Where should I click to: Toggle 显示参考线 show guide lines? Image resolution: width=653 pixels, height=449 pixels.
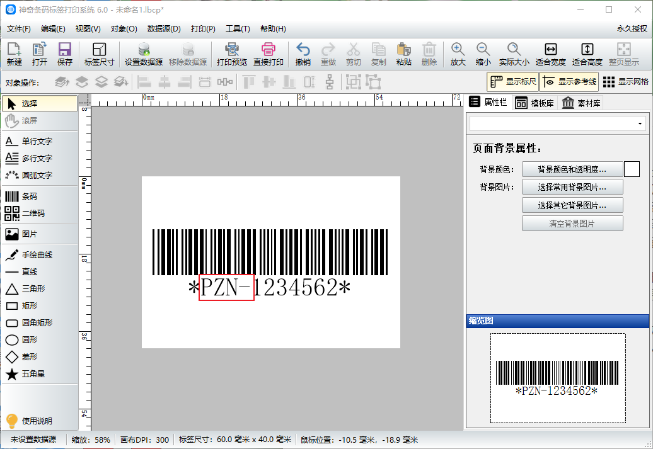pyautogui.click(x=569, y=82)
